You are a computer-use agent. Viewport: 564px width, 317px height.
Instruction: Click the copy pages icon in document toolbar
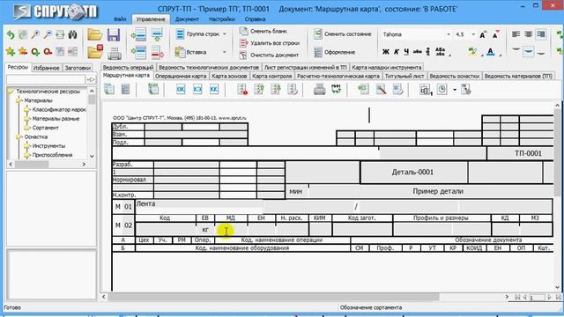[109, 89]
